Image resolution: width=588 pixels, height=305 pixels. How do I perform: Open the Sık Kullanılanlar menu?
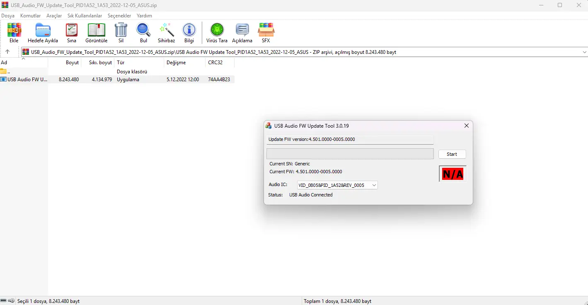[85, 16]
